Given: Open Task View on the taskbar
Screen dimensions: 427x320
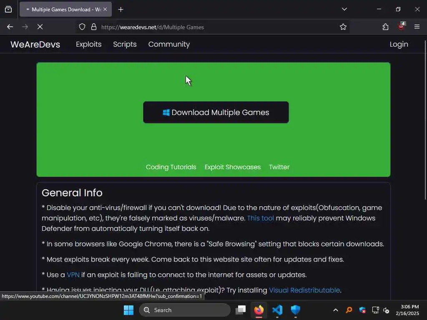Looking at the screenshot, I should point(241,310).
